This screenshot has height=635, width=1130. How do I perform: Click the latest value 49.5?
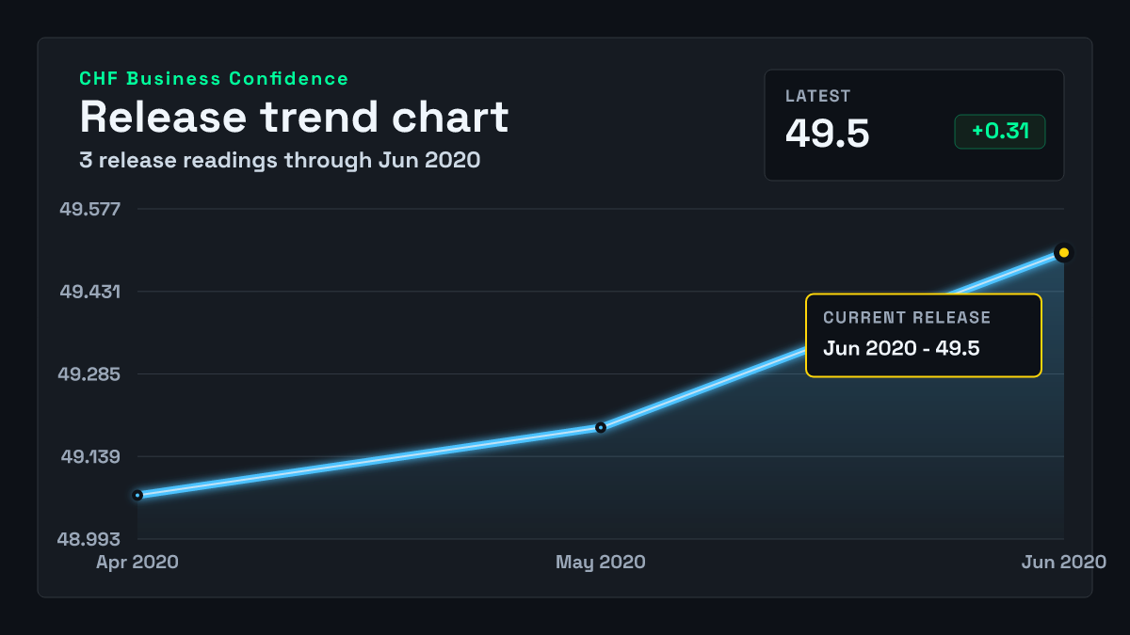[828, 134]
